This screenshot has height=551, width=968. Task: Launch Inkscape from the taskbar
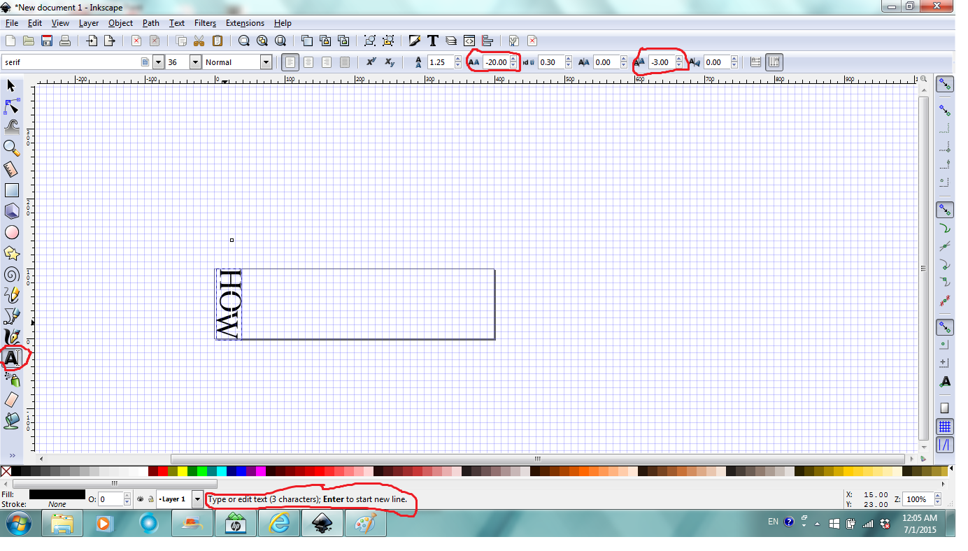pyautogui.click(x=322, y=522)
